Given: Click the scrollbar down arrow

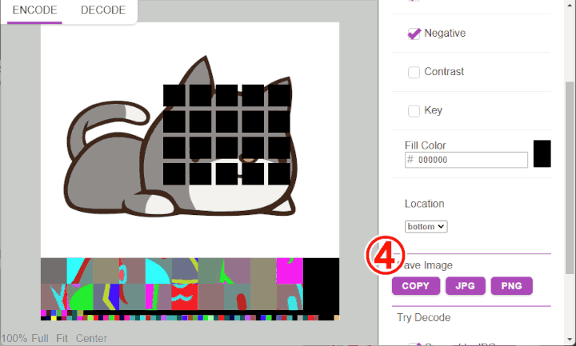Looking at the screenshot, I should [570, 340].
